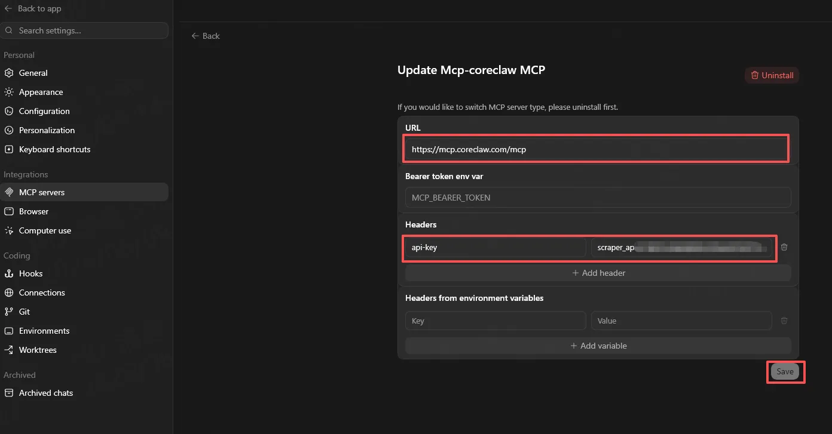Click the Browser icon in sidebar
The height and width of the screenshot is (434, 832).
click(x=9, y=211)
